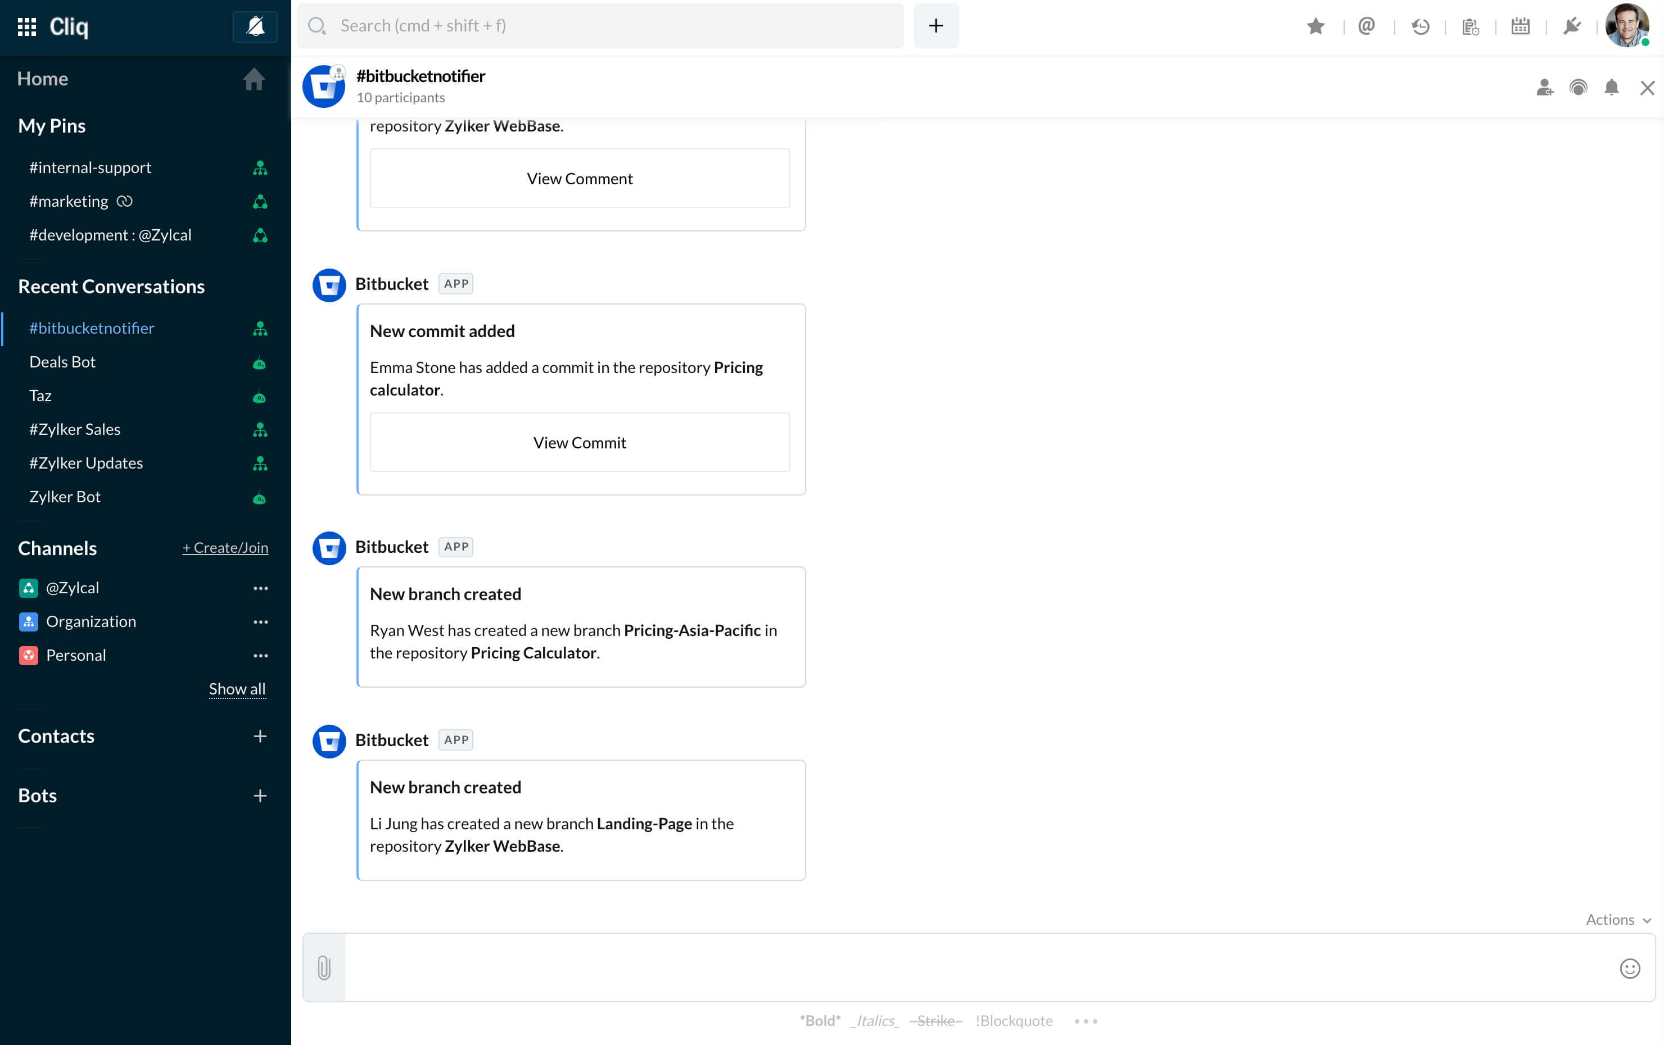Viewport: 1664px width, 1045px height.
Task: Click the channel icon beside #Zylker Sales
Action: point(260,430)
